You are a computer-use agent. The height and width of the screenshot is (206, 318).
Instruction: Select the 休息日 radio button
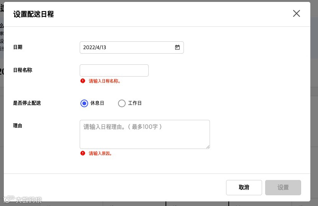[84, 103]
